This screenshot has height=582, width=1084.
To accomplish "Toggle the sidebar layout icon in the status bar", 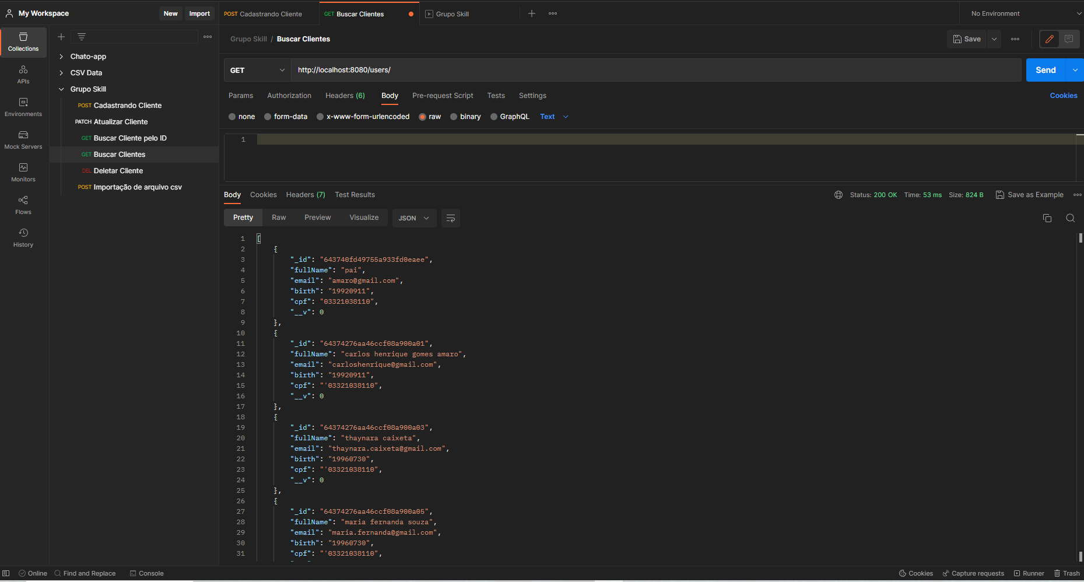I will [6, 573].
